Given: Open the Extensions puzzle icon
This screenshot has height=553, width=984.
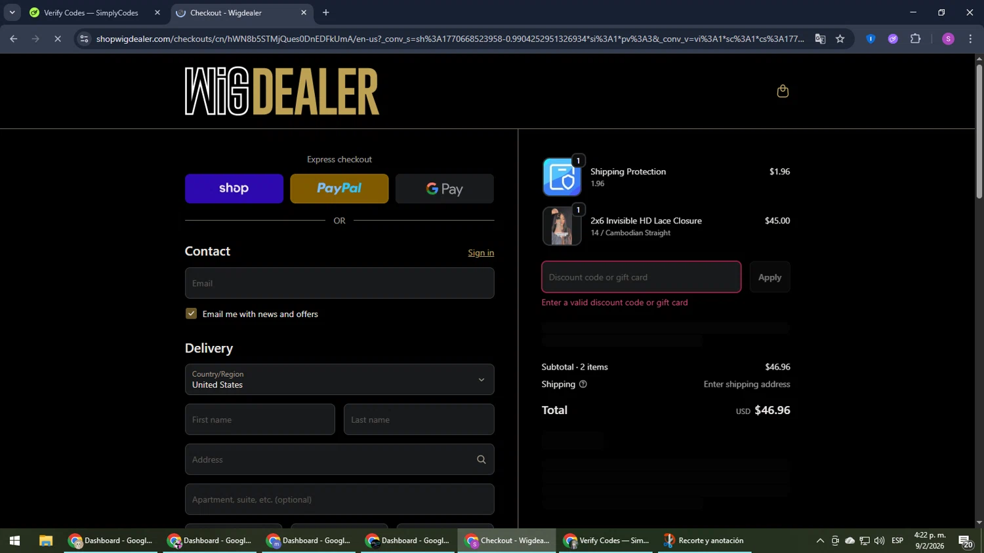Looking at the screenshot, I should [915, 39].
